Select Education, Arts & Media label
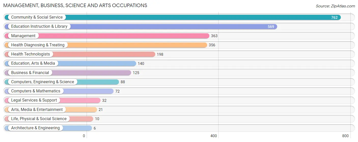 point(33,63)
